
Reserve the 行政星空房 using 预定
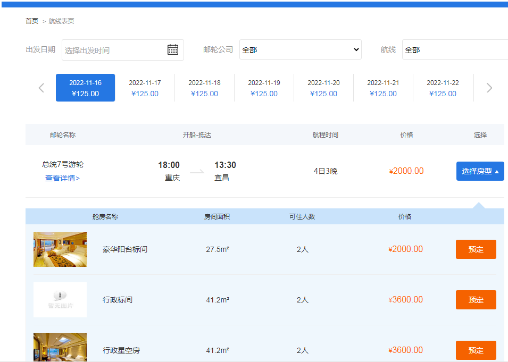point(476,350)
